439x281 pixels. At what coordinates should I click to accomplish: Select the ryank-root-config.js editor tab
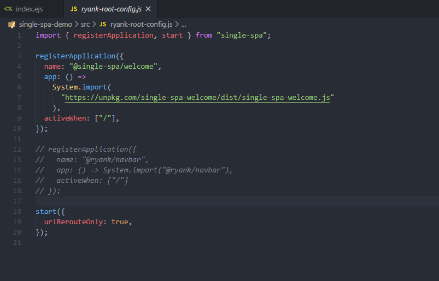click(x=112, y=9)
